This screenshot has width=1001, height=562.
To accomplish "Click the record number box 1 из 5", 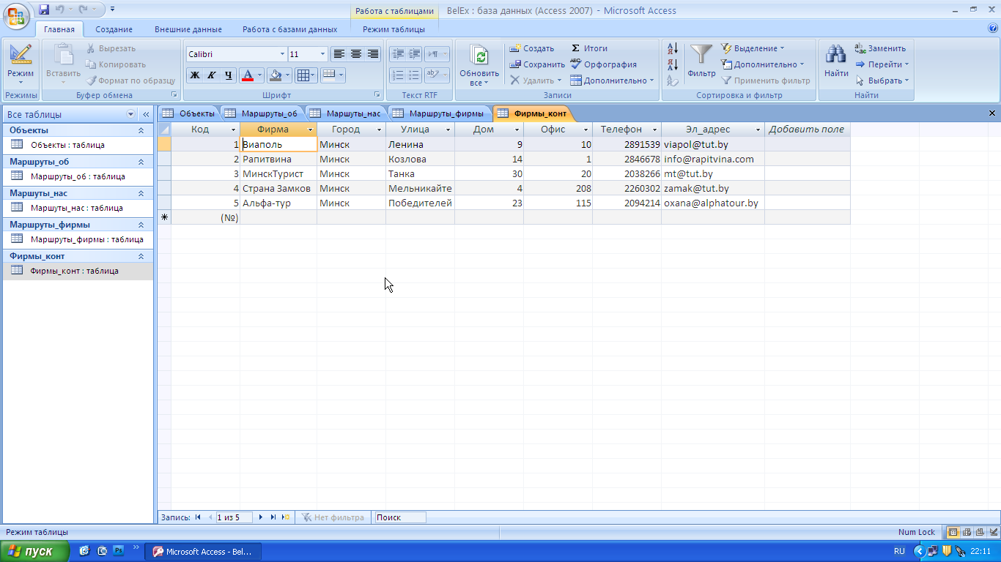I will [234, 517].
